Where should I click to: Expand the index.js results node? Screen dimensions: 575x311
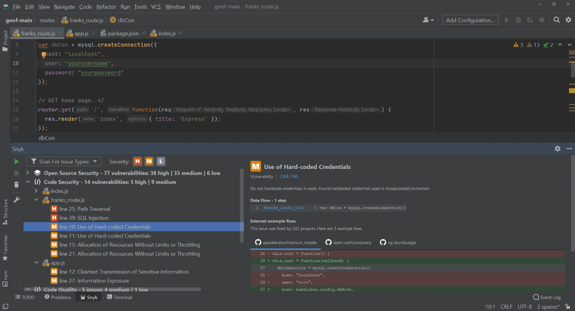coord(36,191)
